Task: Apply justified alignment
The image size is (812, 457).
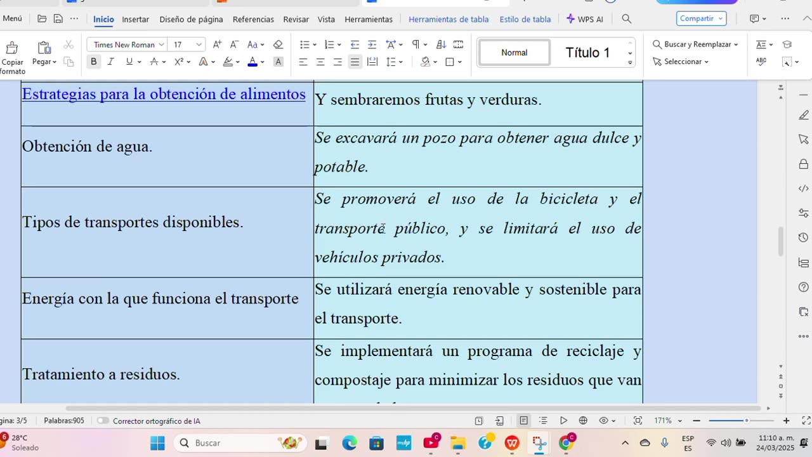Action: [355, 62]
